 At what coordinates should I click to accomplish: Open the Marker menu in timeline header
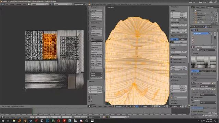[x=13, y=117]
